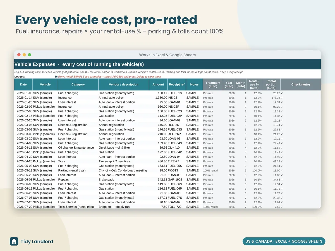Click receipt ref FUEL-03S
Screen dimensions: 335x251
175,129
